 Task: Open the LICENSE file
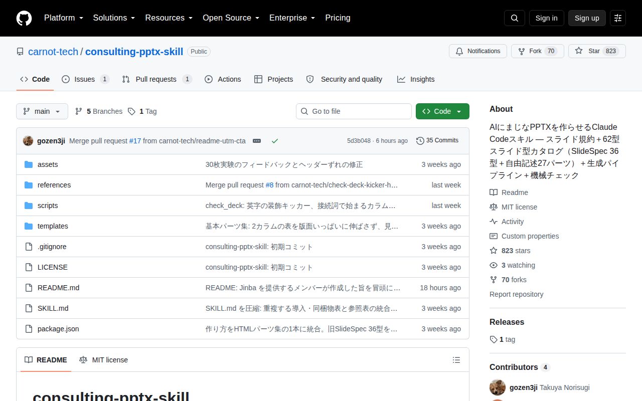point(53,267)
